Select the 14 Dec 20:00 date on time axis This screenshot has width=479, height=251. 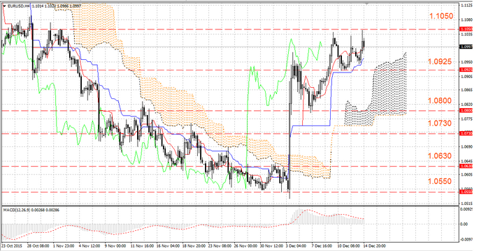[x=375, y=245]
